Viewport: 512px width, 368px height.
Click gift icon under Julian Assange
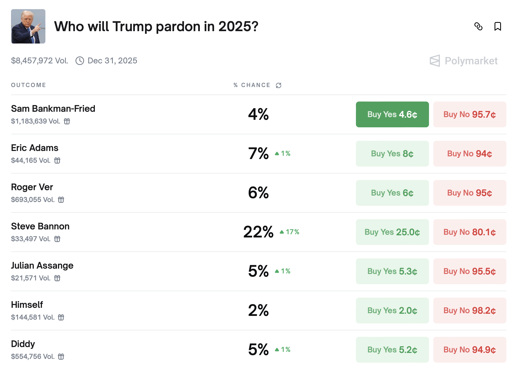point(57,278)
